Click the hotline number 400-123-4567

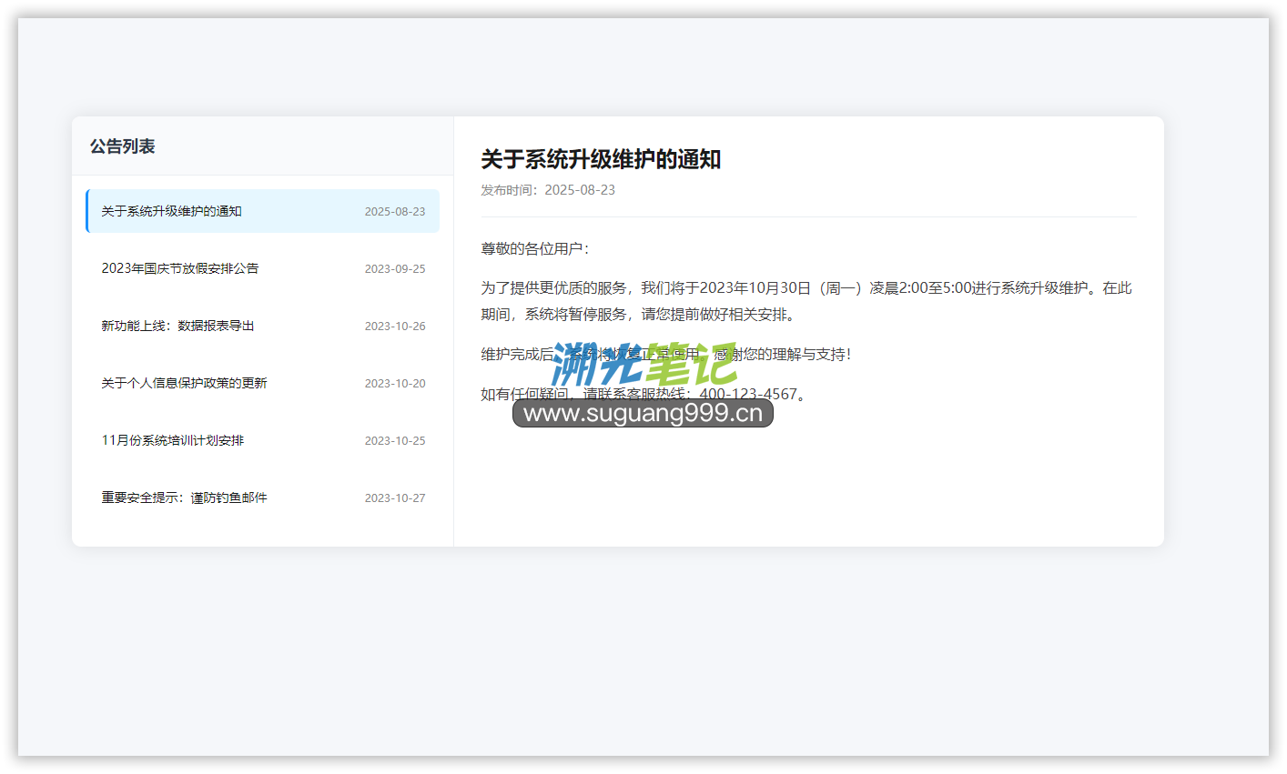tap(748, 394)
